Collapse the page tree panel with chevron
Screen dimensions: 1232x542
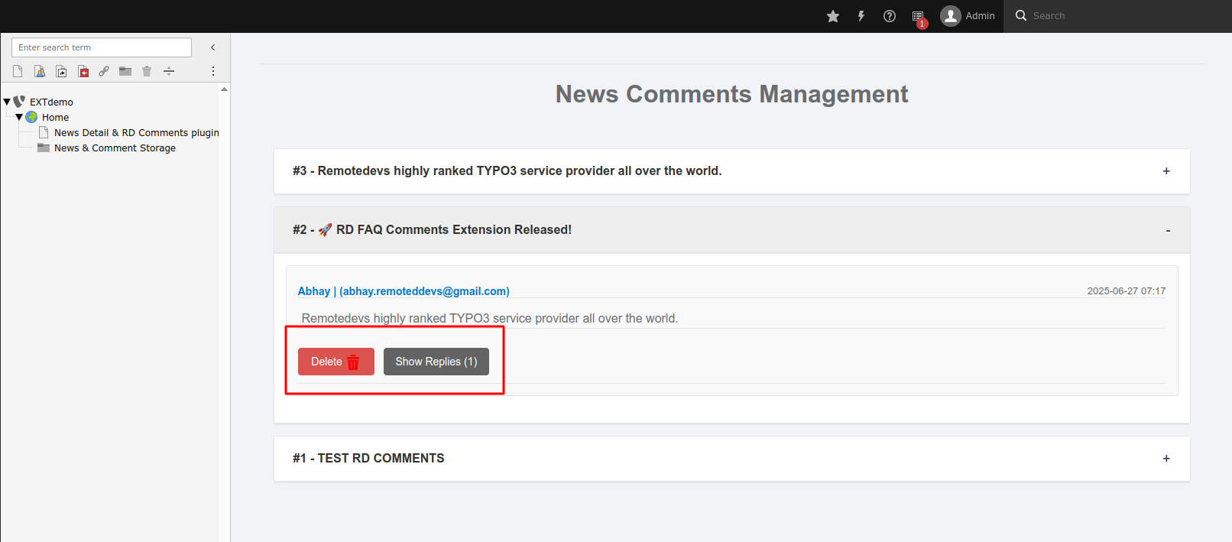[213, 47]
